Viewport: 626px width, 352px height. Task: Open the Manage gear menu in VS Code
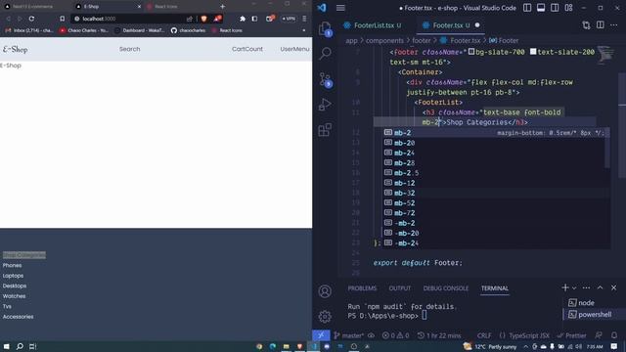point(325,317)
